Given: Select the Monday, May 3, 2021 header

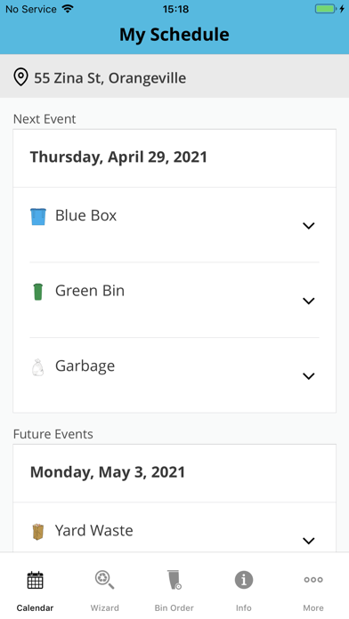Looking at the screenshot, I should tap(108, 472).
